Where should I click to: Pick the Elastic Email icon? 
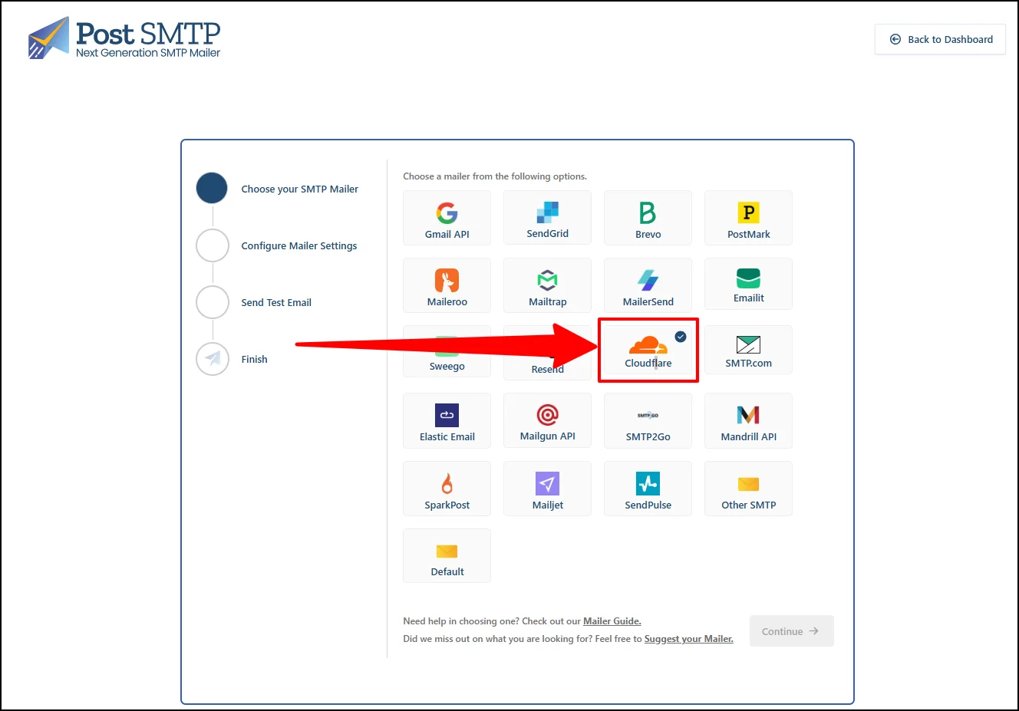[447, 415]
